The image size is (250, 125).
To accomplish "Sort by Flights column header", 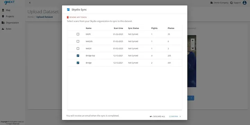I will point(154,28).
